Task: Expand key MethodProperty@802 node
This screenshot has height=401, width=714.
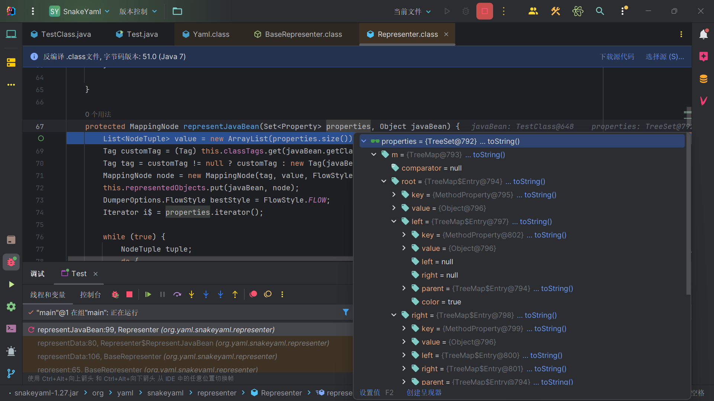Action: pos(404,235)
